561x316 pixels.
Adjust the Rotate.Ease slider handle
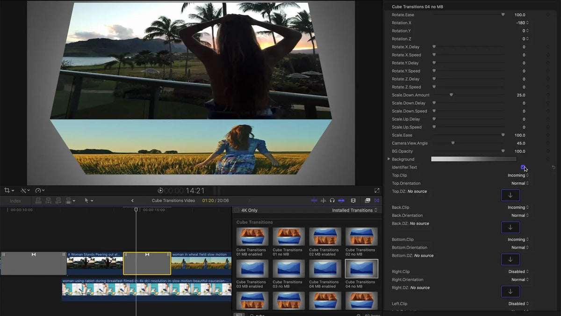[503, 15]
